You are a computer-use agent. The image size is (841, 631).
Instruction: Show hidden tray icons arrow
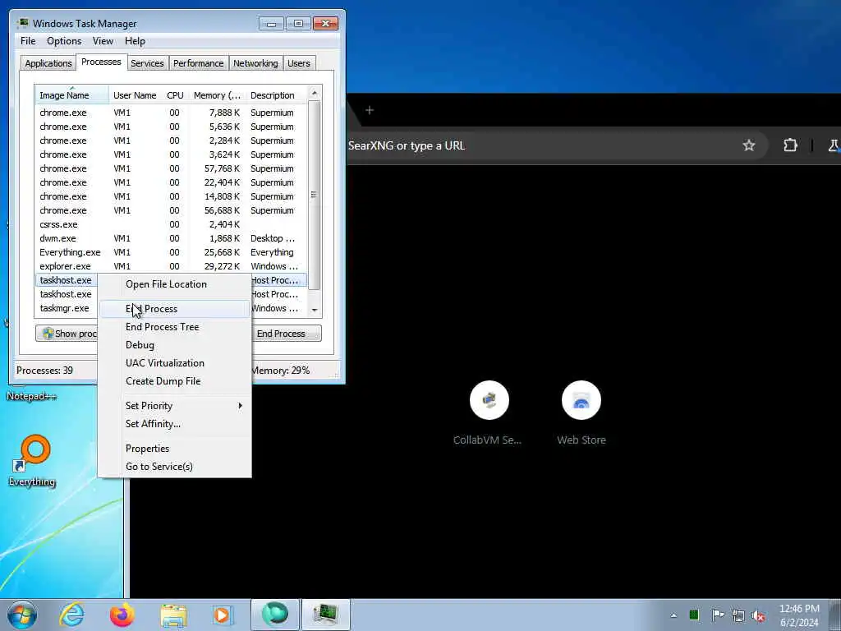[x=673, y=615]
